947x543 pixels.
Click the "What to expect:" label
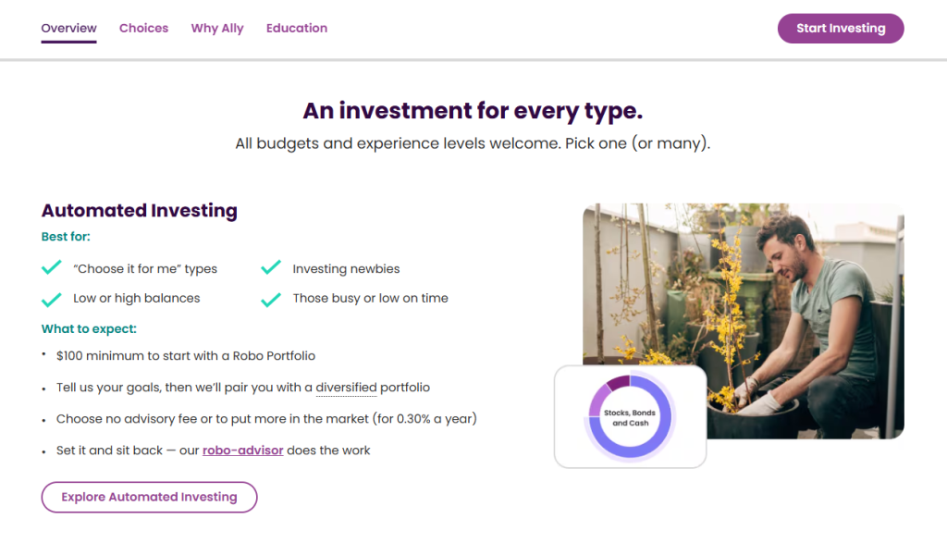89,328
